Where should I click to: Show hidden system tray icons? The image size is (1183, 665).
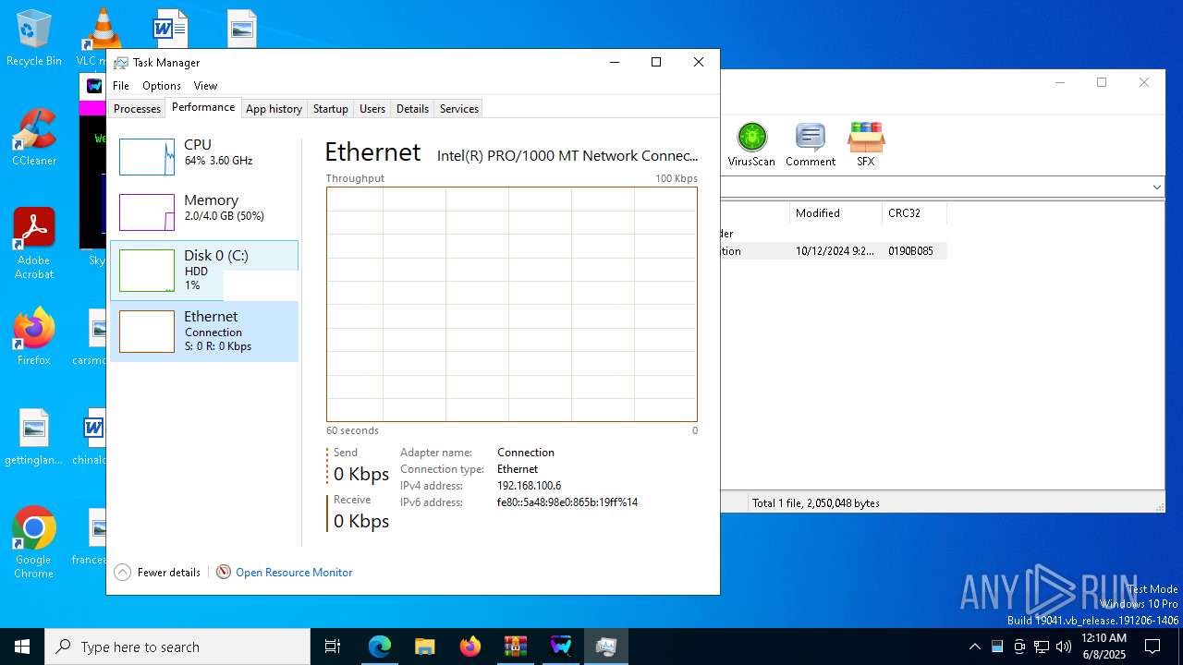(x=974, y=647)
